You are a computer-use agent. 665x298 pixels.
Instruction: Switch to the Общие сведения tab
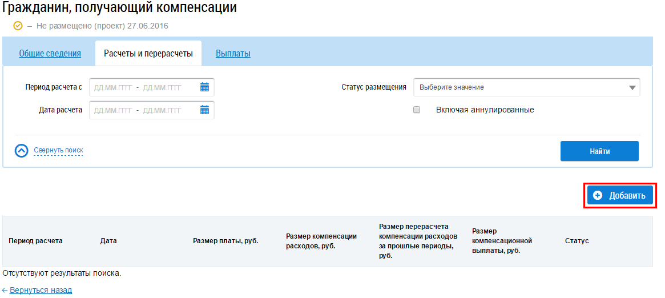(50, 54)
